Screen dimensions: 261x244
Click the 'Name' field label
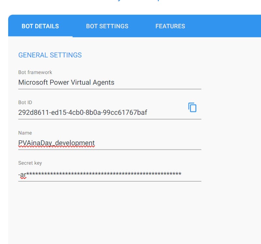(25, 133)
